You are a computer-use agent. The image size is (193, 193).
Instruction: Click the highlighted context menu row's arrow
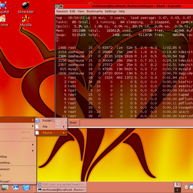[x=33, y=120]
